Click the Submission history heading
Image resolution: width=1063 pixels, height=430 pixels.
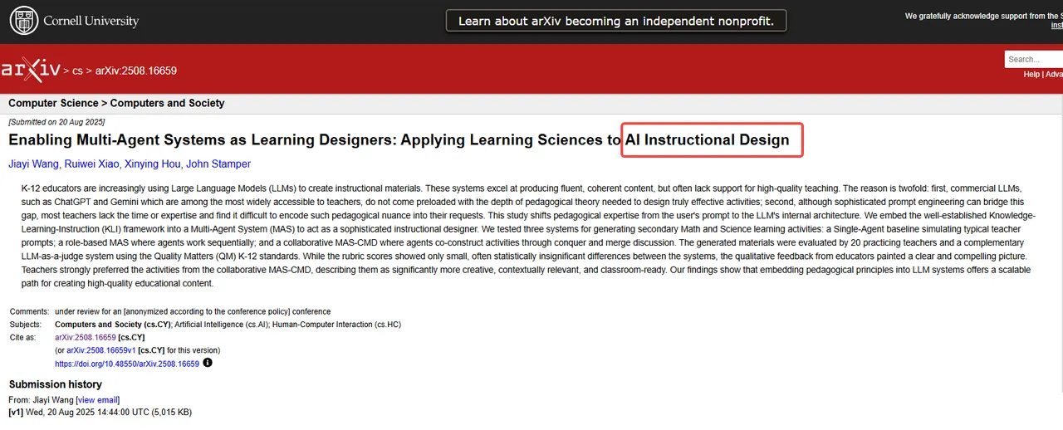tap(55, 384)
